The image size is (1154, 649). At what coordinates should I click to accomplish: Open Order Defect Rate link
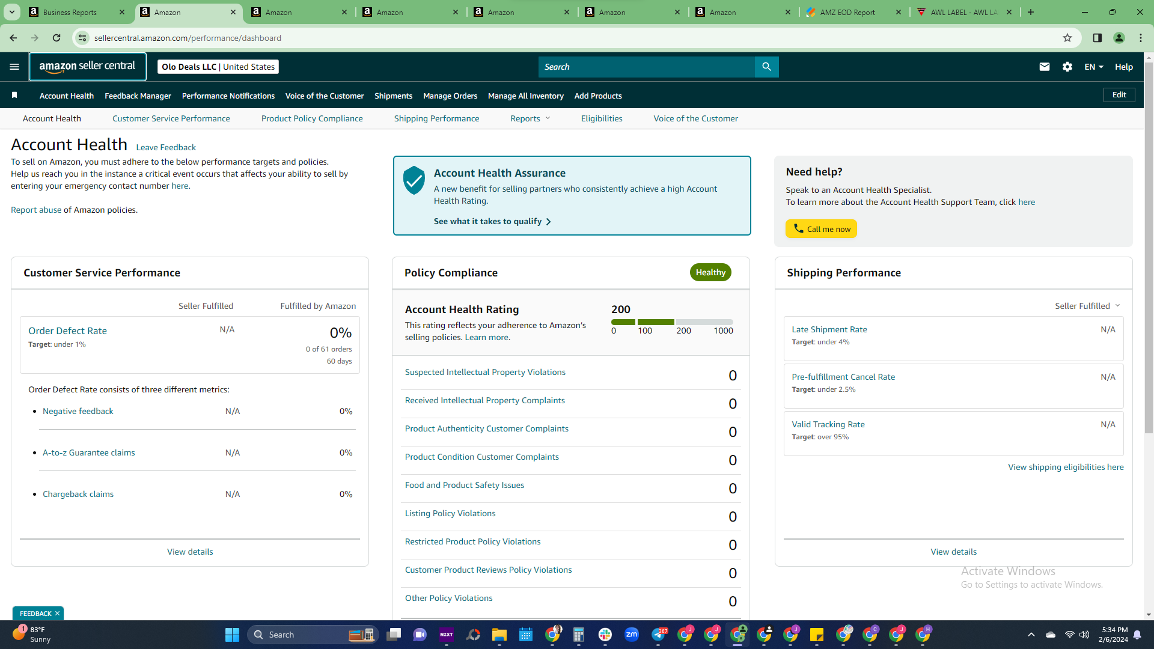point(67,331)
